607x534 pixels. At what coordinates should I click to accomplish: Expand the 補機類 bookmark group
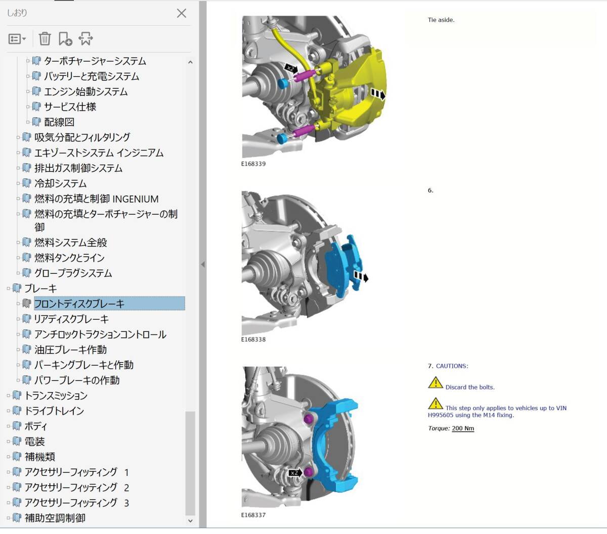(9, 457)
